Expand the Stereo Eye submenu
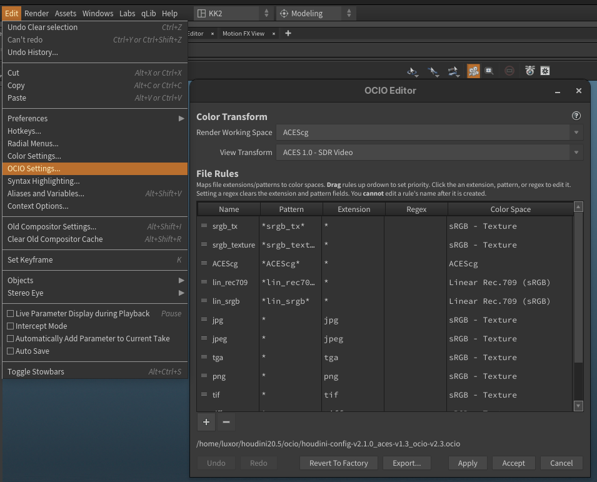Viewport: 597px width, 482px height. [95, 293]
